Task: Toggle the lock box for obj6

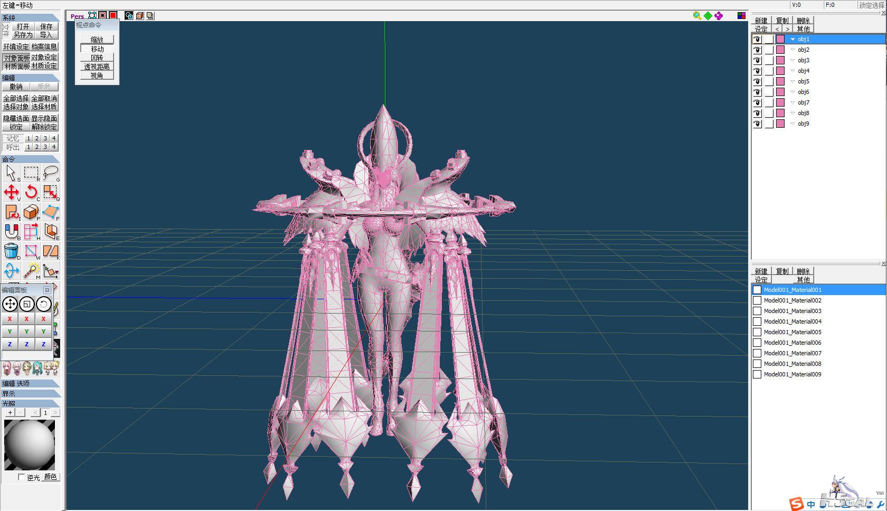Action: pyautogui.click(x=769, y=92)
